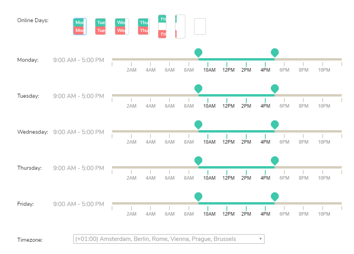This screenshot has width=354, height=254.
Task: Click Monday's end time pin handle
Action: [275, 52]
